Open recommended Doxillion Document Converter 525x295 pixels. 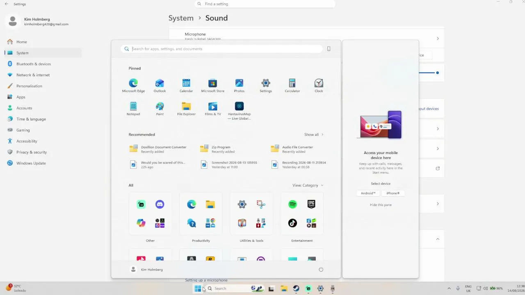(158, 149)
